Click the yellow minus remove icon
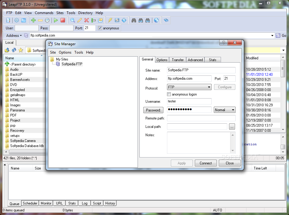Viewport: 289px width, 215px height. click(x=40, y=20)
